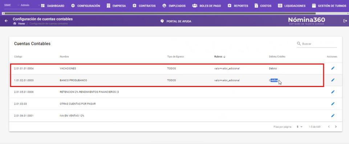Screen dimensions: 349x144
Task: Click the Liquidaciones list icon
Action: click(x=280, y=6)
